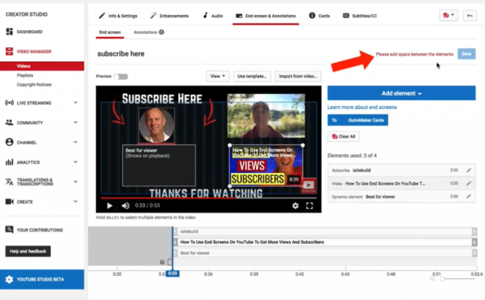The height and width of the screenshot is (300, 485).
Task: Open Learn more about end screens link
Action: click(362, 108)
